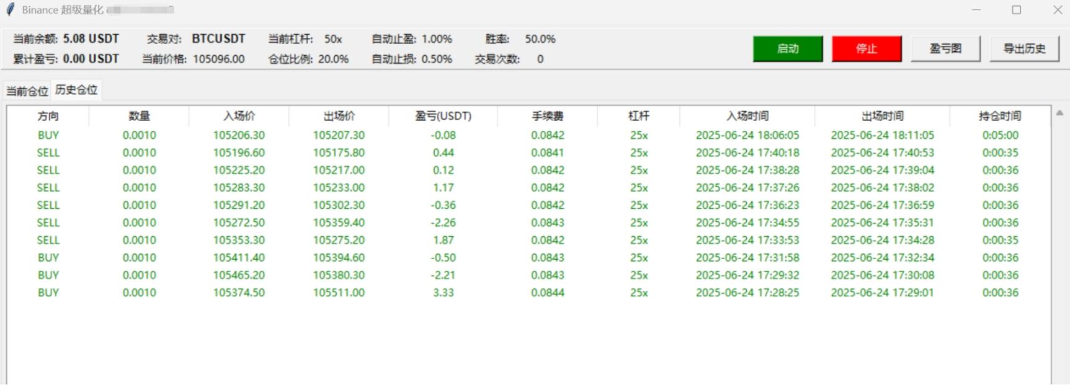Click the 入场时间 column header
This screenshot has height=385, width=1070.
[747, 116]
